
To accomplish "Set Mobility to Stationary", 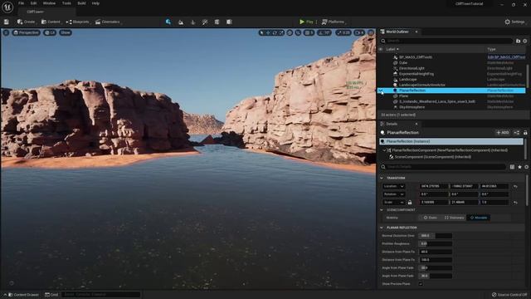I will tap(454, 218).
